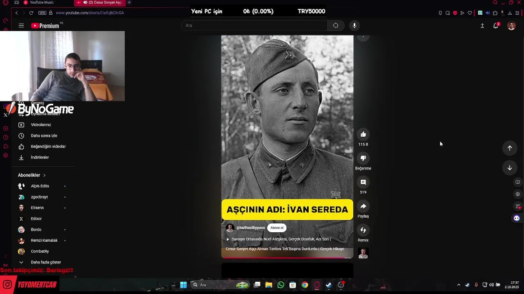
Task: Open the Opera GX menu logo
Action: 6,2
